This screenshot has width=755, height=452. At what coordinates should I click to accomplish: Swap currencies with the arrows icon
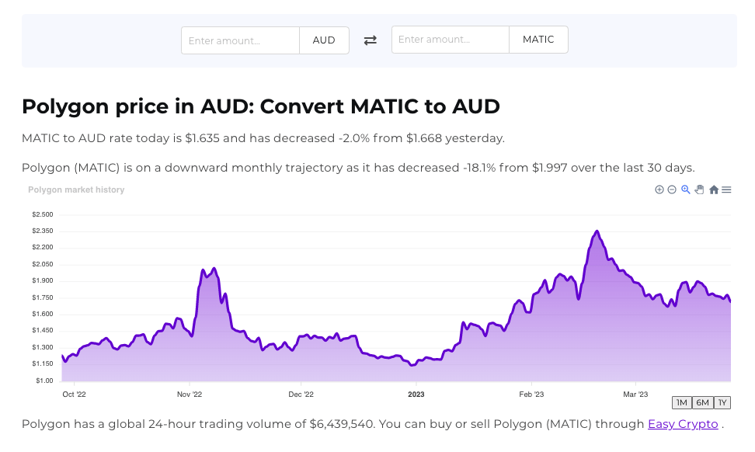[x=371, y=40]
